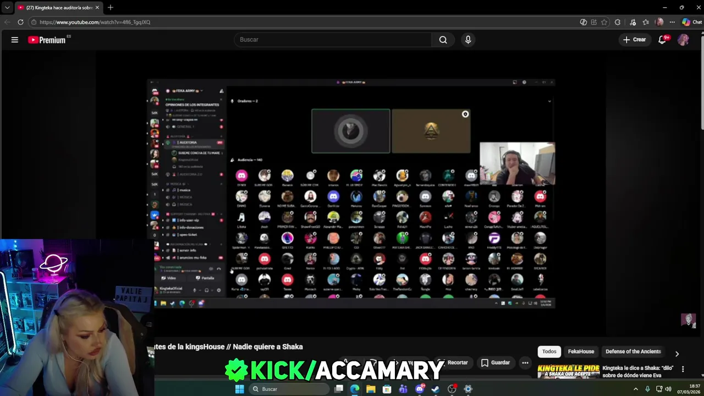Open the tab actions dropdown
The width and height of the screenshot is (704, 396).
7,8
